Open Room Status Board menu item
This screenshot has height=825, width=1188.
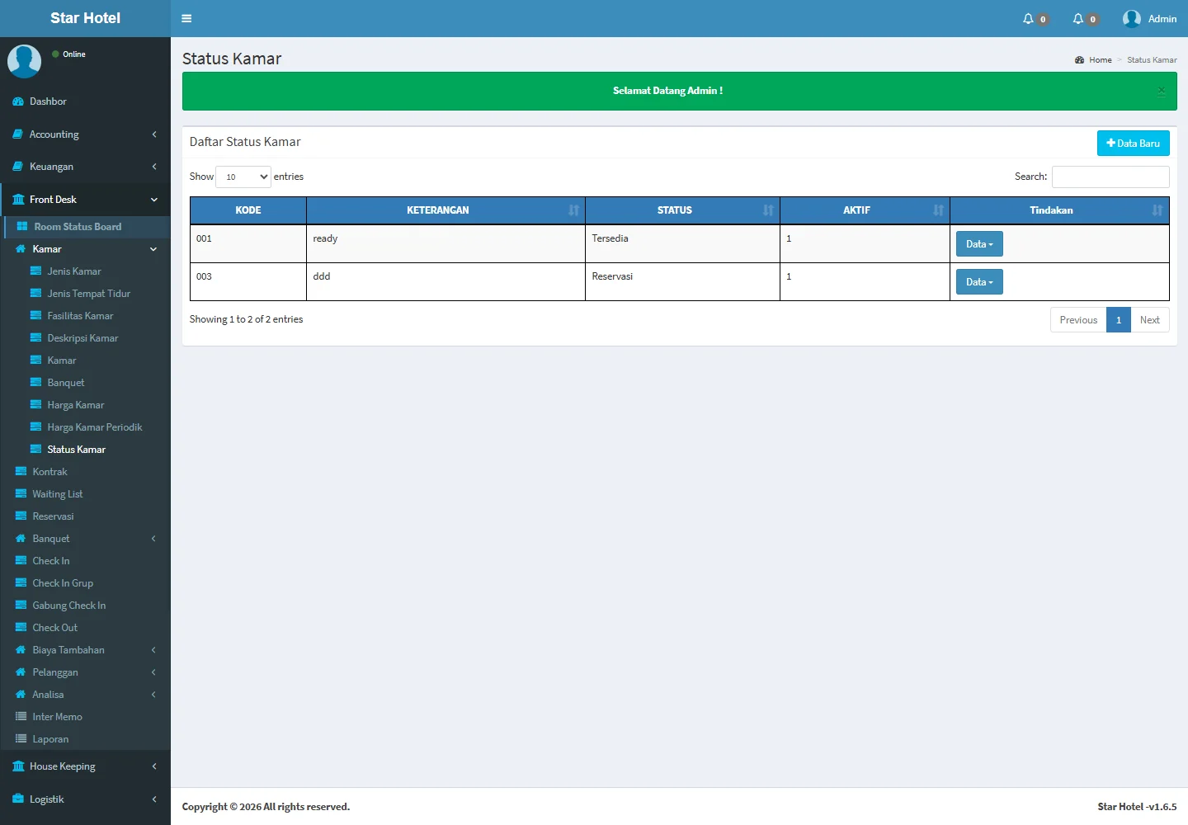78,227
